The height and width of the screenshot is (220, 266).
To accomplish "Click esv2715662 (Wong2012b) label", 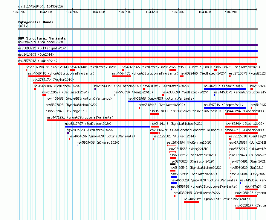I will pos(189,149).
